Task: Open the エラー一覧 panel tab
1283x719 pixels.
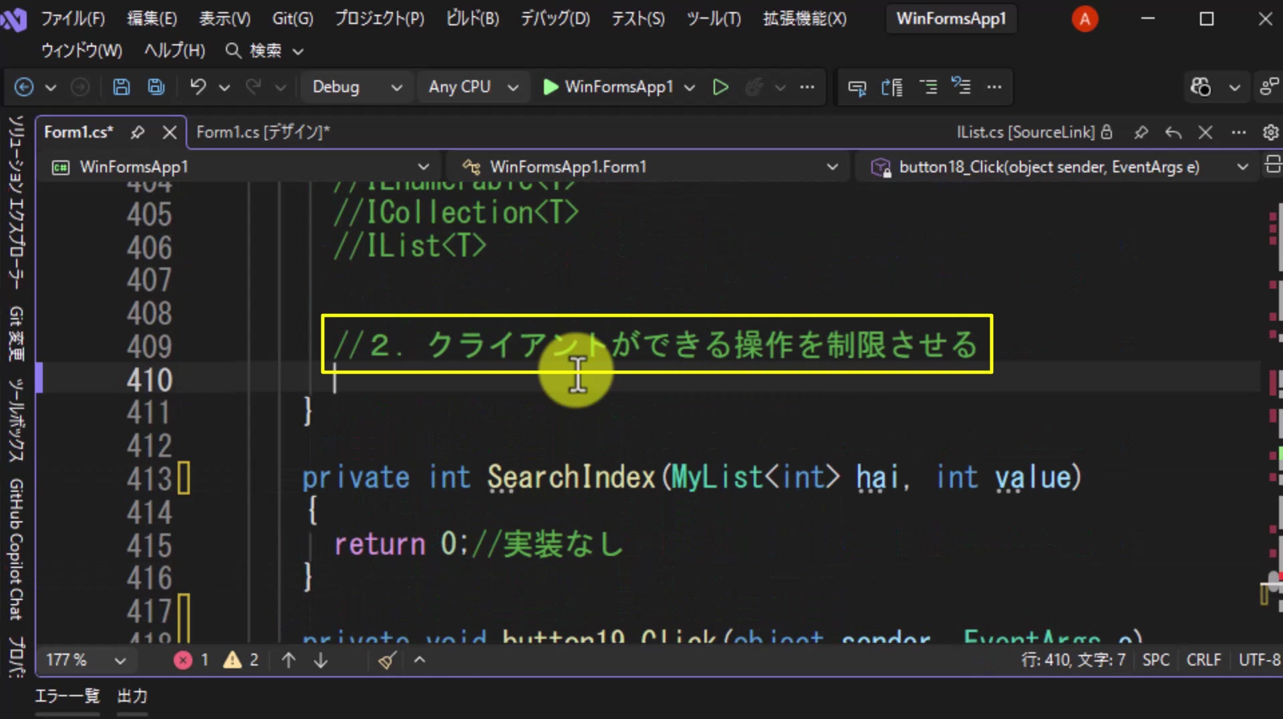Action: (67, 696)
